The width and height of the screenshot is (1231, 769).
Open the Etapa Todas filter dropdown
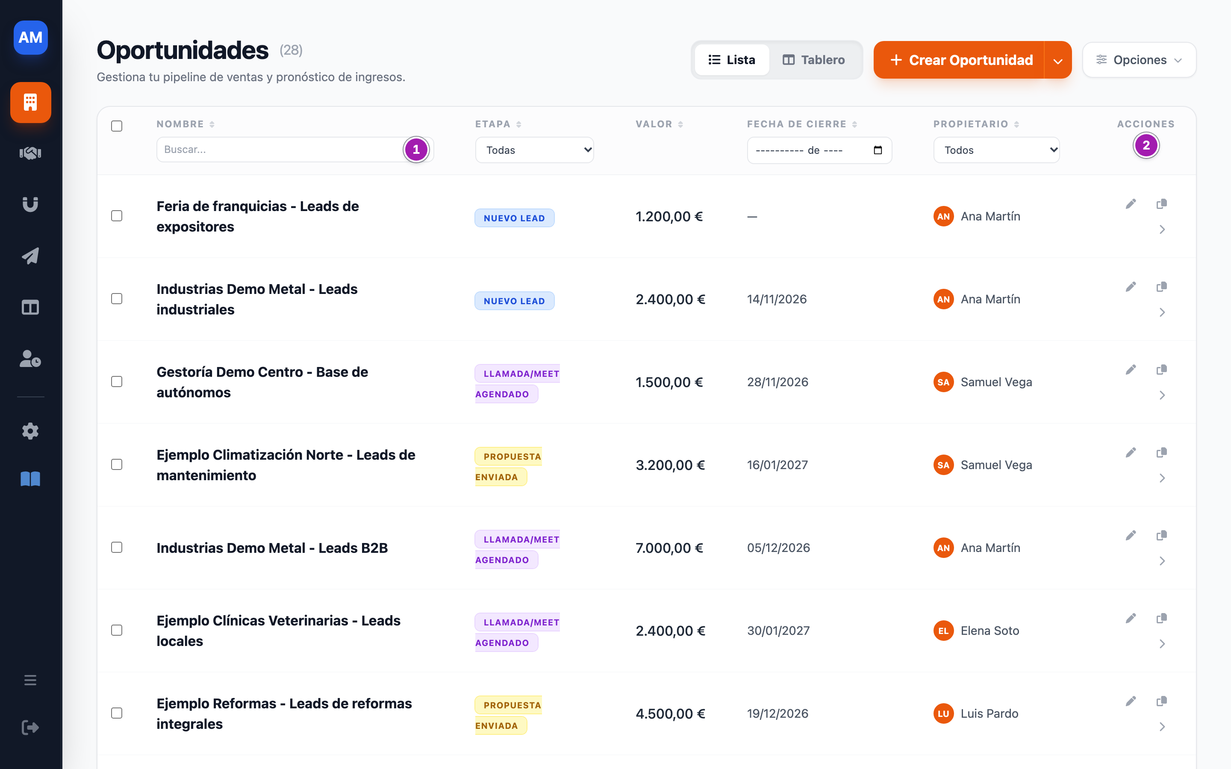tap(535, 150)
